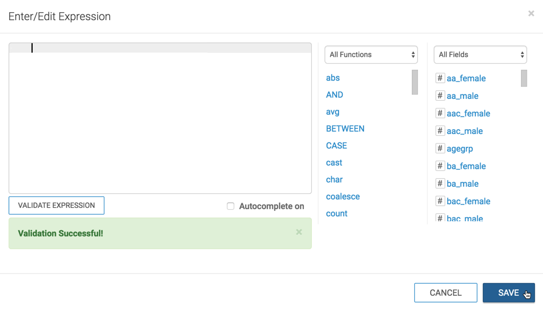Open the All Functions dropdown

click(x=371, y=55)
